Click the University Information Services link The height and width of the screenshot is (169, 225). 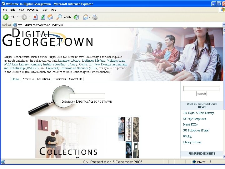click(x=71, y=68)
